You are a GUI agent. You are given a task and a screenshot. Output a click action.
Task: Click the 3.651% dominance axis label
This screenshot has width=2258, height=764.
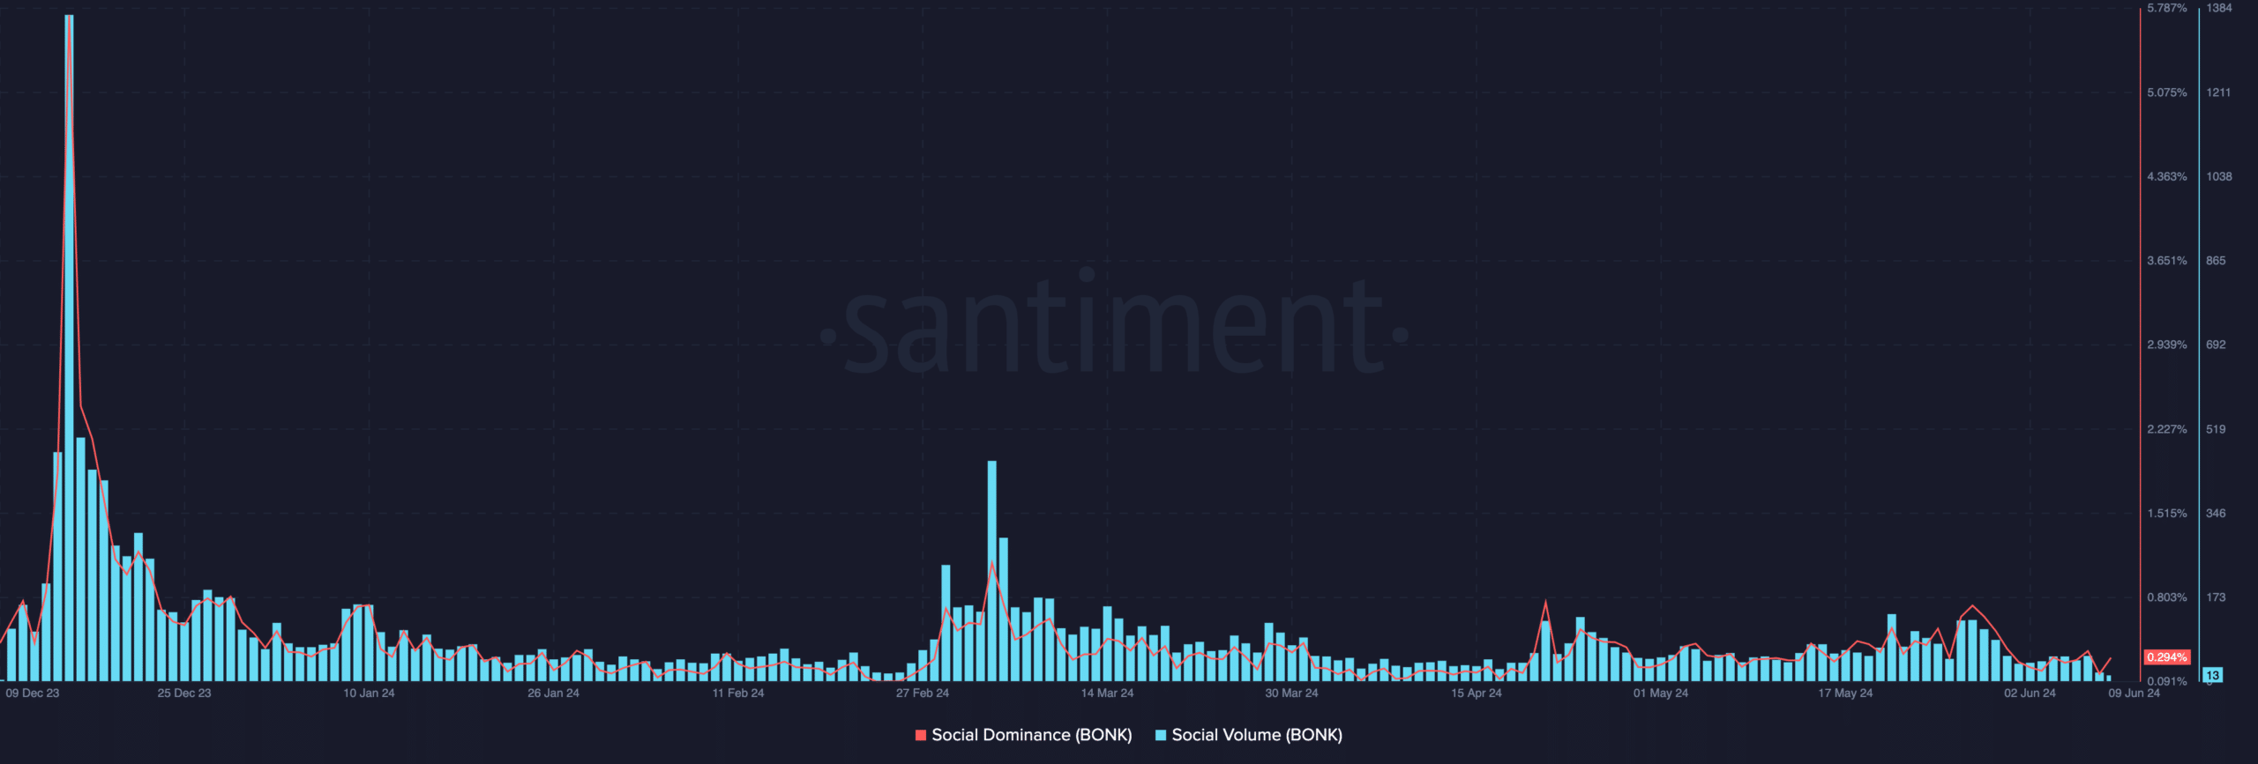(2167, 261)
